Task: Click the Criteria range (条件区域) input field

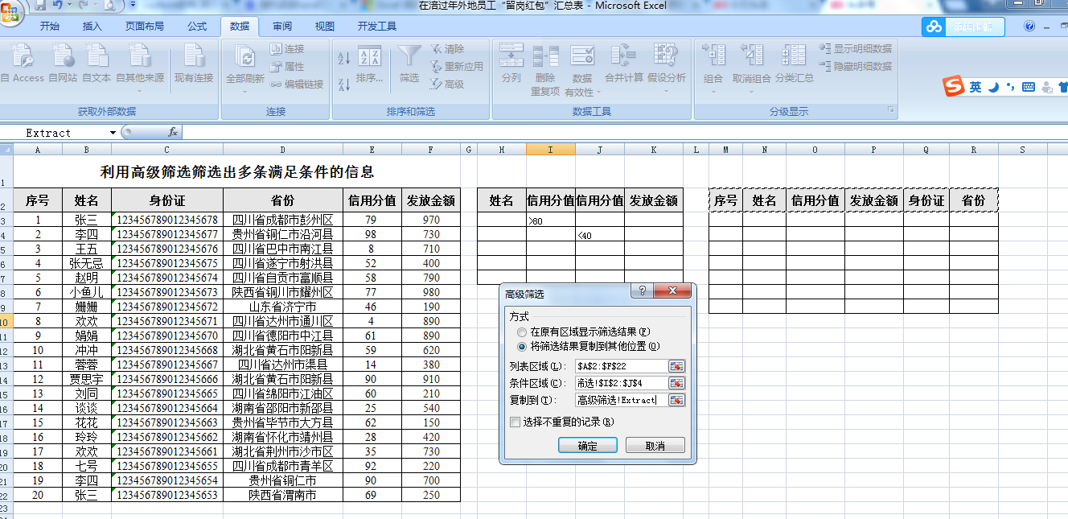Action: 622,383
